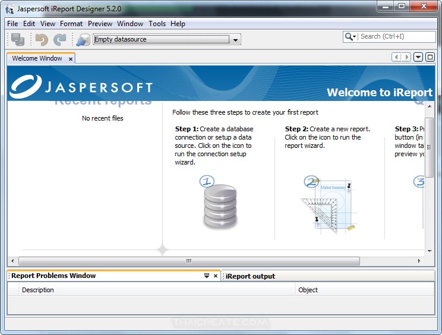Click the Undo arrow icon
The width and height of the screenshot is (442, 335).
tap(42, 39)
